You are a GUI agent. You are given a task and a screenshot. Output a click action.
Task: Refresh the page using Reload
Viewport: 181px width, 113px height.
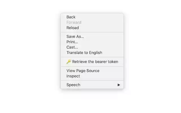[73, 28]
